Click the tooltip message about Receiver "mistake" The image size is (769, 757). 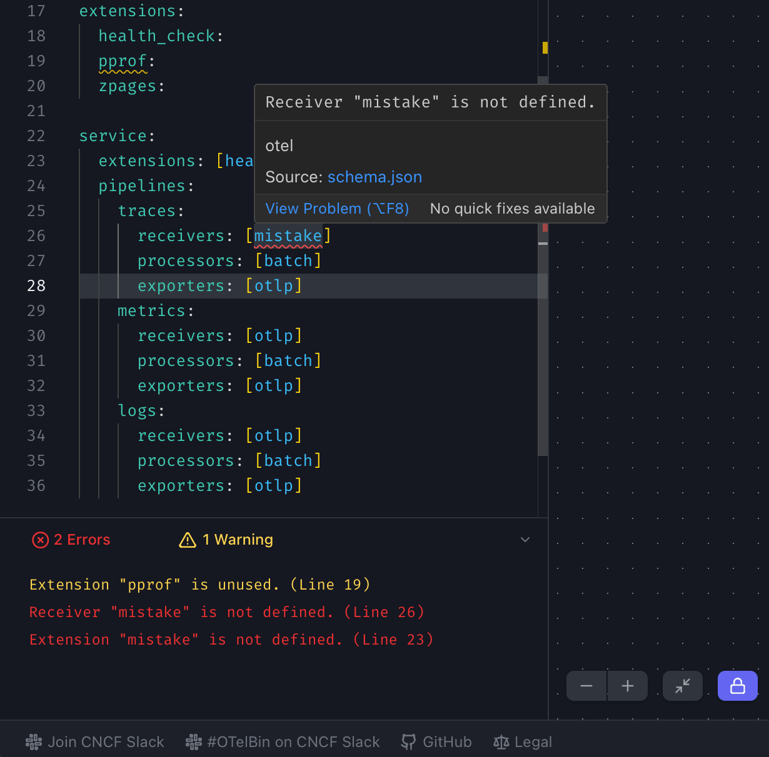[430, 102]
